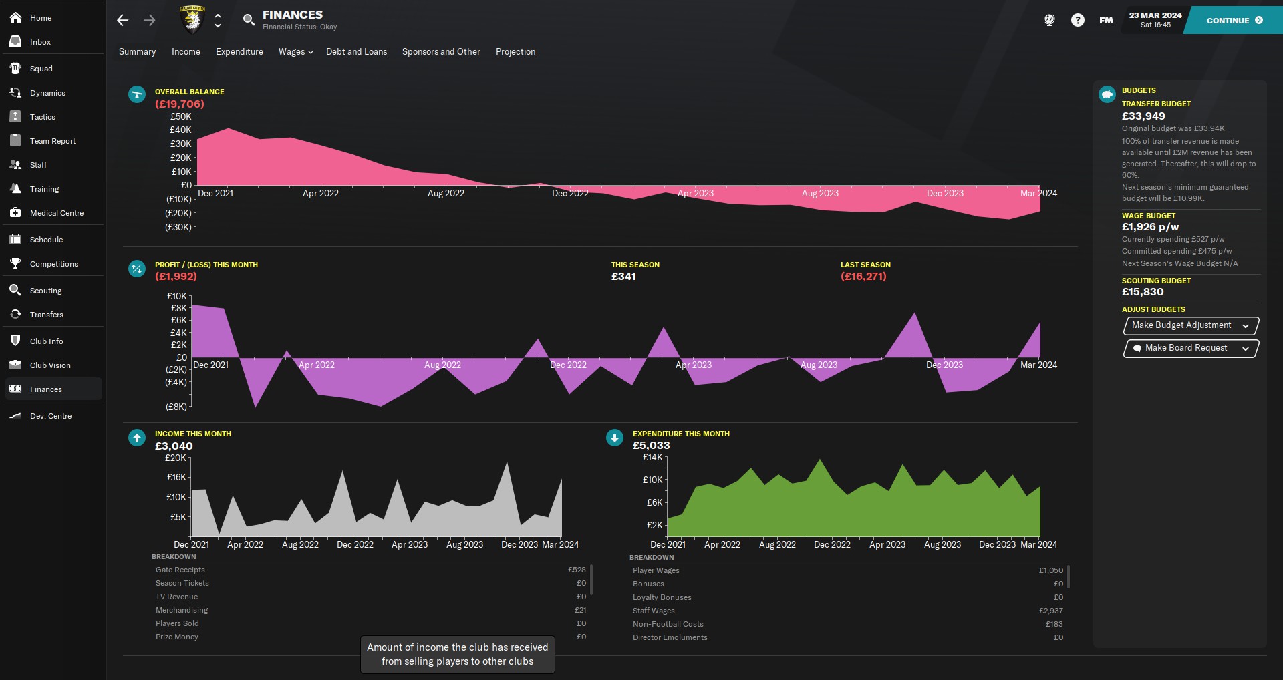This screenshot has width=1283, height=680.
Task: Open the Sponsors and Other tab
Action: coord(440,52)
